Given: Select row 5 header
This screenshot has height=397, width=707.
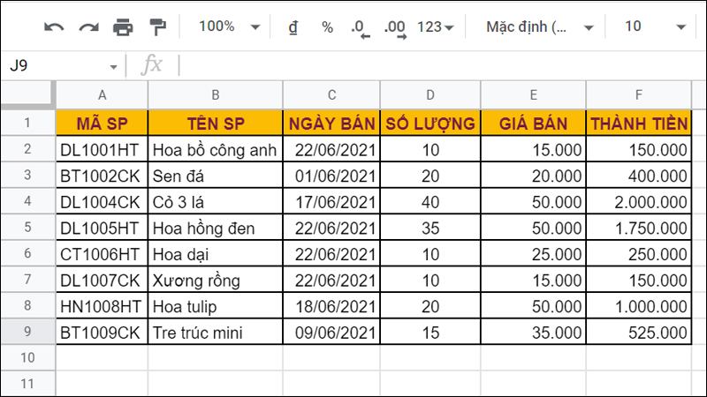Looking at the screenshot, I should click(27, 228).
